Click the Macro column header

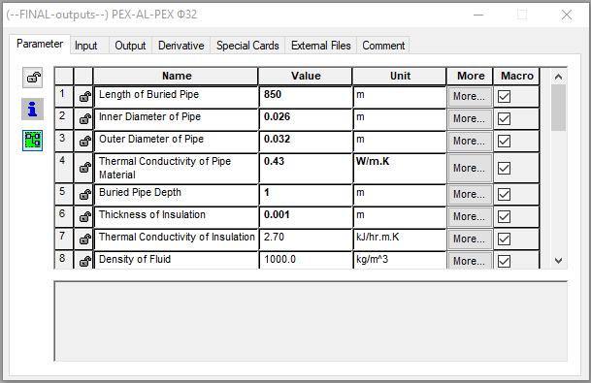click(516, 76)
